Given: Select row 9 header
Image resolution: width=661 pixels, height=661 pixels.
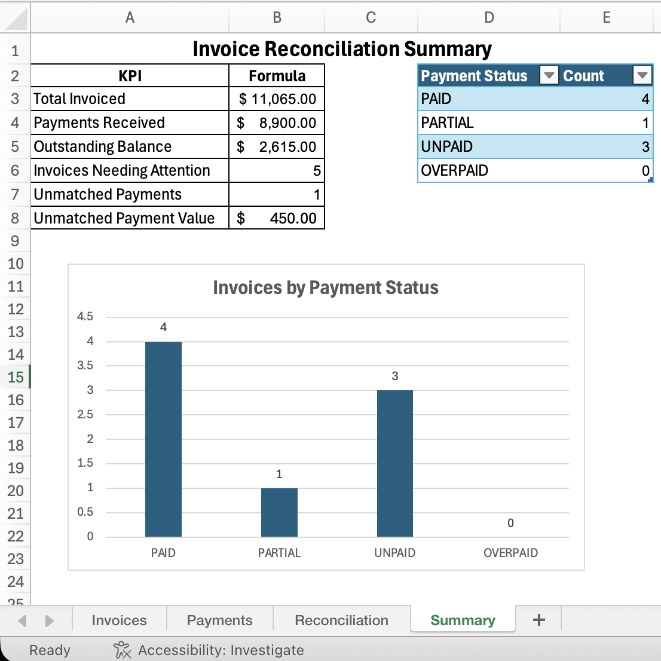Looking at the screenshot, I should click(15, 241).
